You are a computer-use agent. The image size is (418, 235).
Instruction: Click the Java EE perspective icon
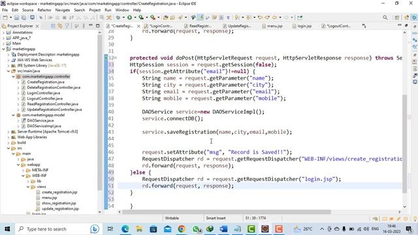pos(406,18)
